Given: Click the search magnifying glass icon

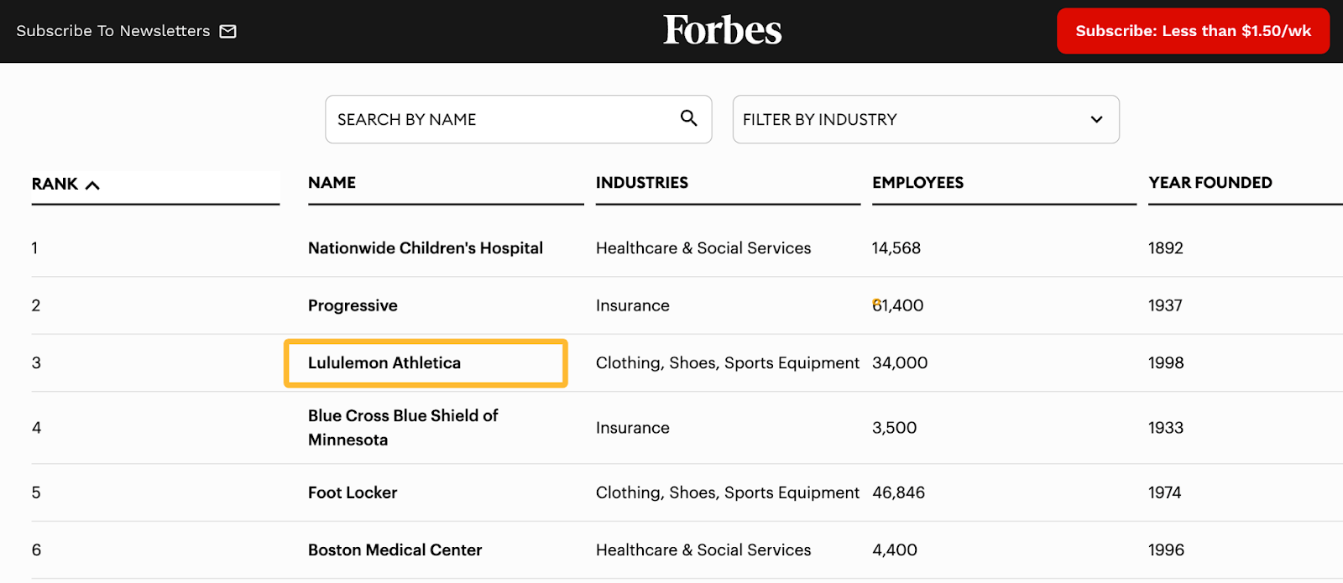Looking at the screenshot, I should 688,119.
